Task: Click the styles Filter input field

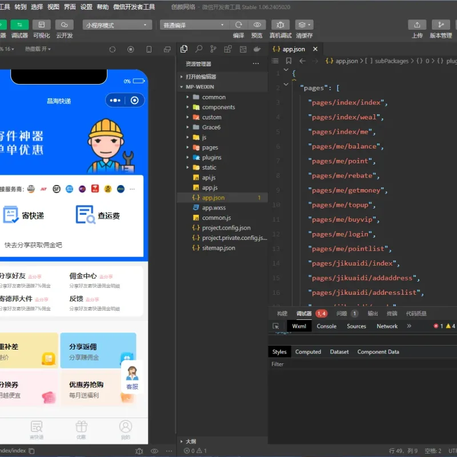Action: click(x=362, y=364)
